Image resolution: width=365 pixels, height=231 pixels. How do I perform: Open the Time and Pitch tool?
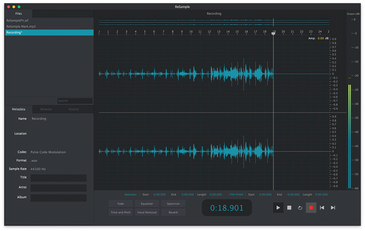point(121,212)
